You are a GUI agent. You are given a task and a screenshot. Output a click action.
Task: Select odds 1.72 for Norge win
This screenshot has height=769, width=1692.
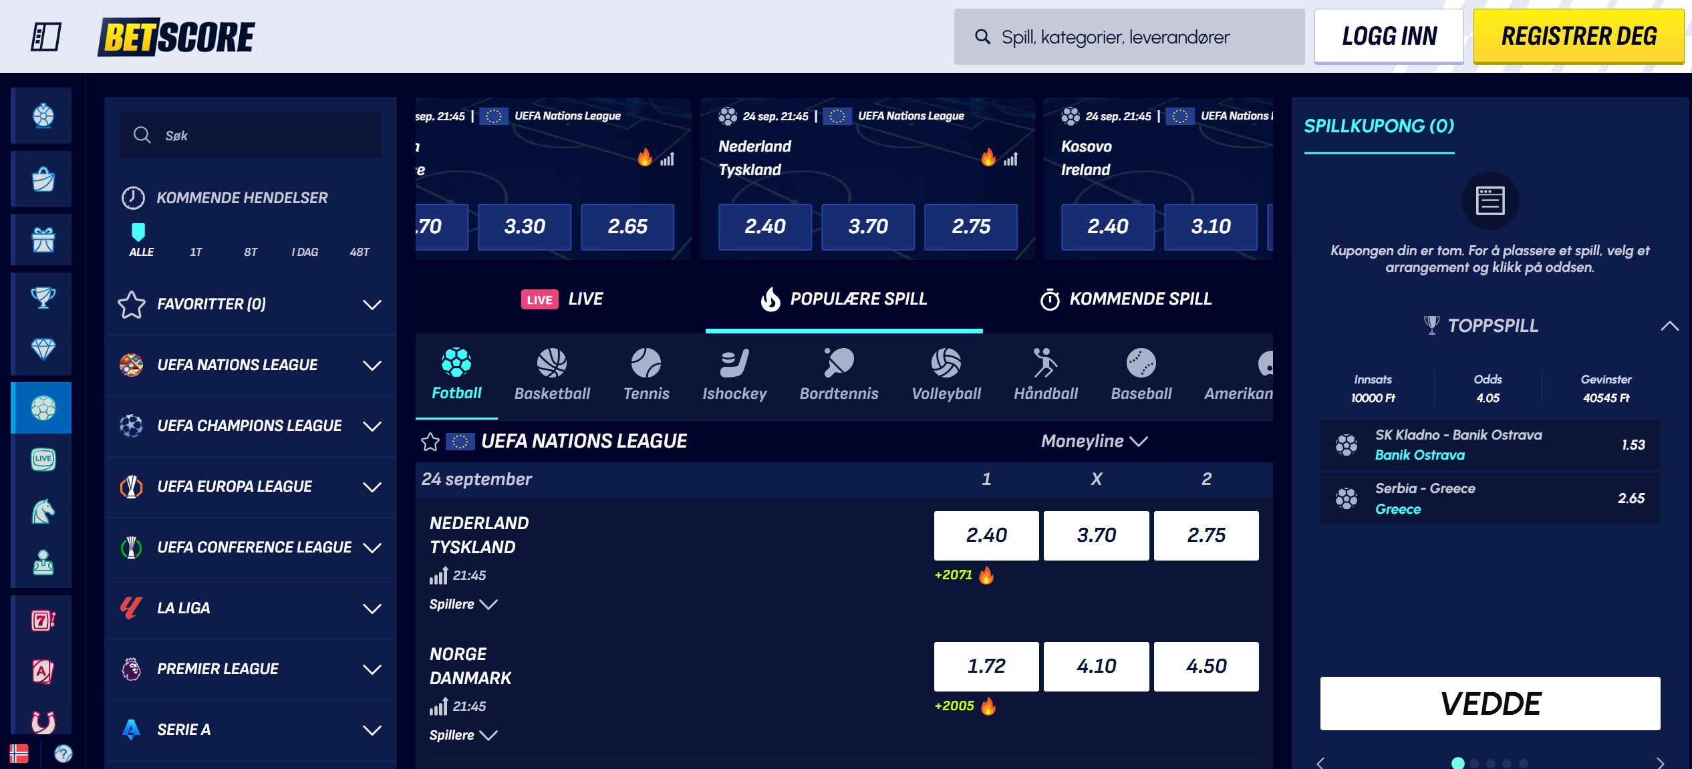[986, 666]
